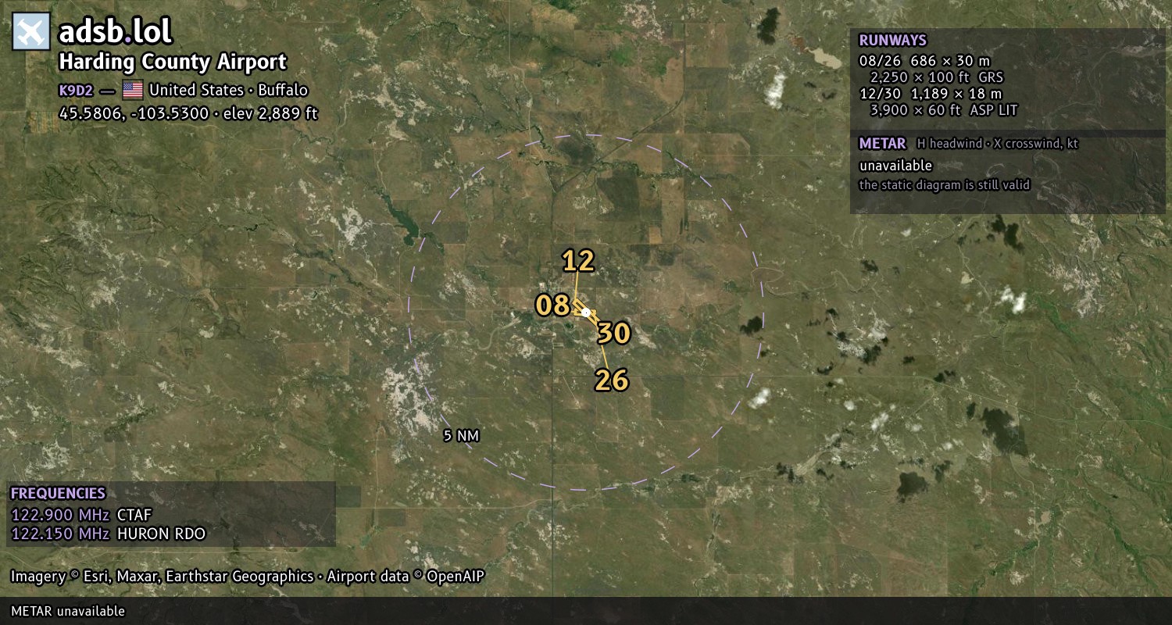Viewport: 1172px width, 625px height.
Task: Click the 5 NM range ring label
Action: click(x=461, y=436)
